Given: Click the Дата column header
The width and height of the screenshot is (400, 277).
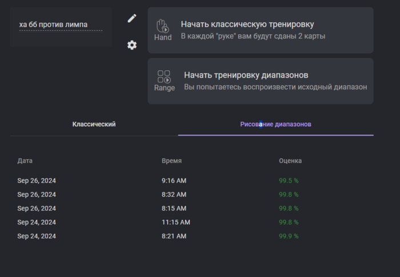Looking at the screenshot, I should pos(25,161).
